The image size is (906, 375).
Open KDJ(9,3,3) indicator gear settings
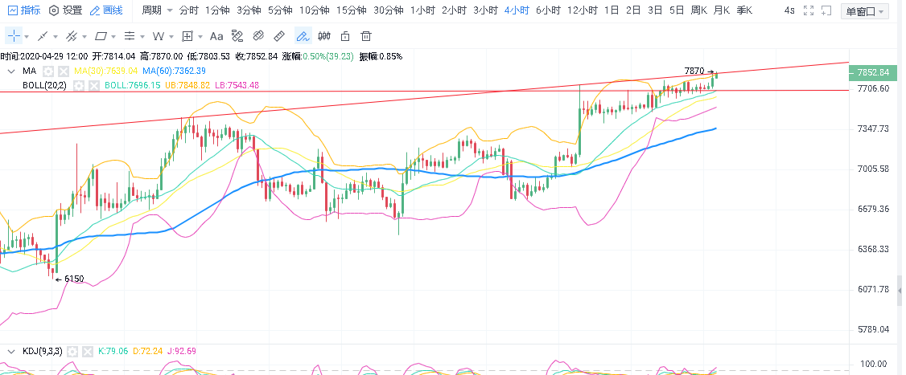pos(72,351)
